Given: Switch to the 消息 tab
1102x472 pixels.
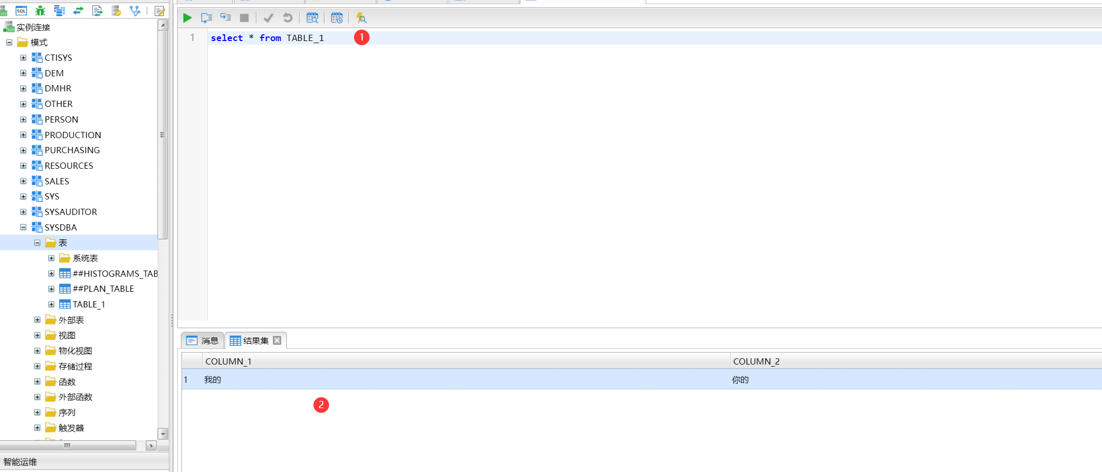Looking at the screenshot, I should tap(203, 341).
